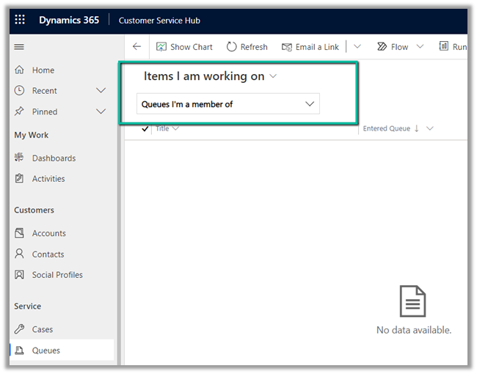Viewport: 477px width, 374px height.
Task: Expand the Pinned section chevron
Action: [x=101, y=111]
